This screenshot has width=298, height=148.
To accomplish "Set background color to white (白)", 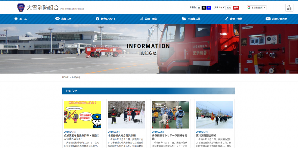I will (199, 8).
